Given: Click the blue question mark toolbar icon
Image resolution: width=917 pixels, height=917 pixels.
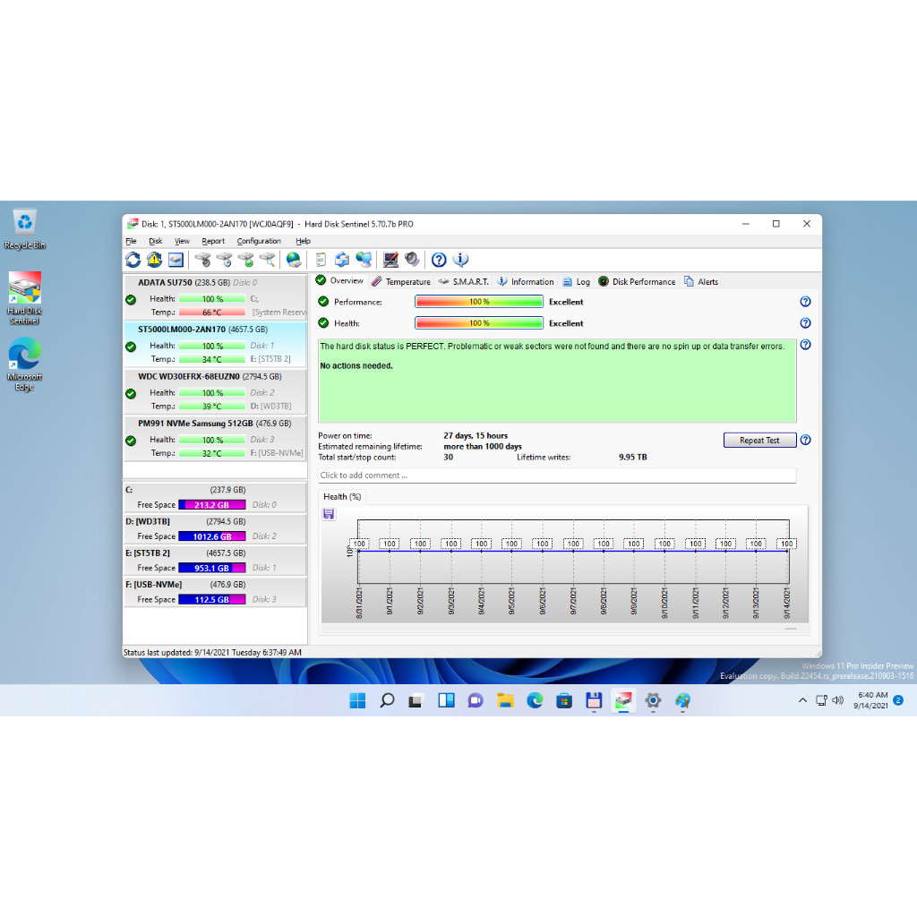Looking at the screenshot, I should point(439,260).
